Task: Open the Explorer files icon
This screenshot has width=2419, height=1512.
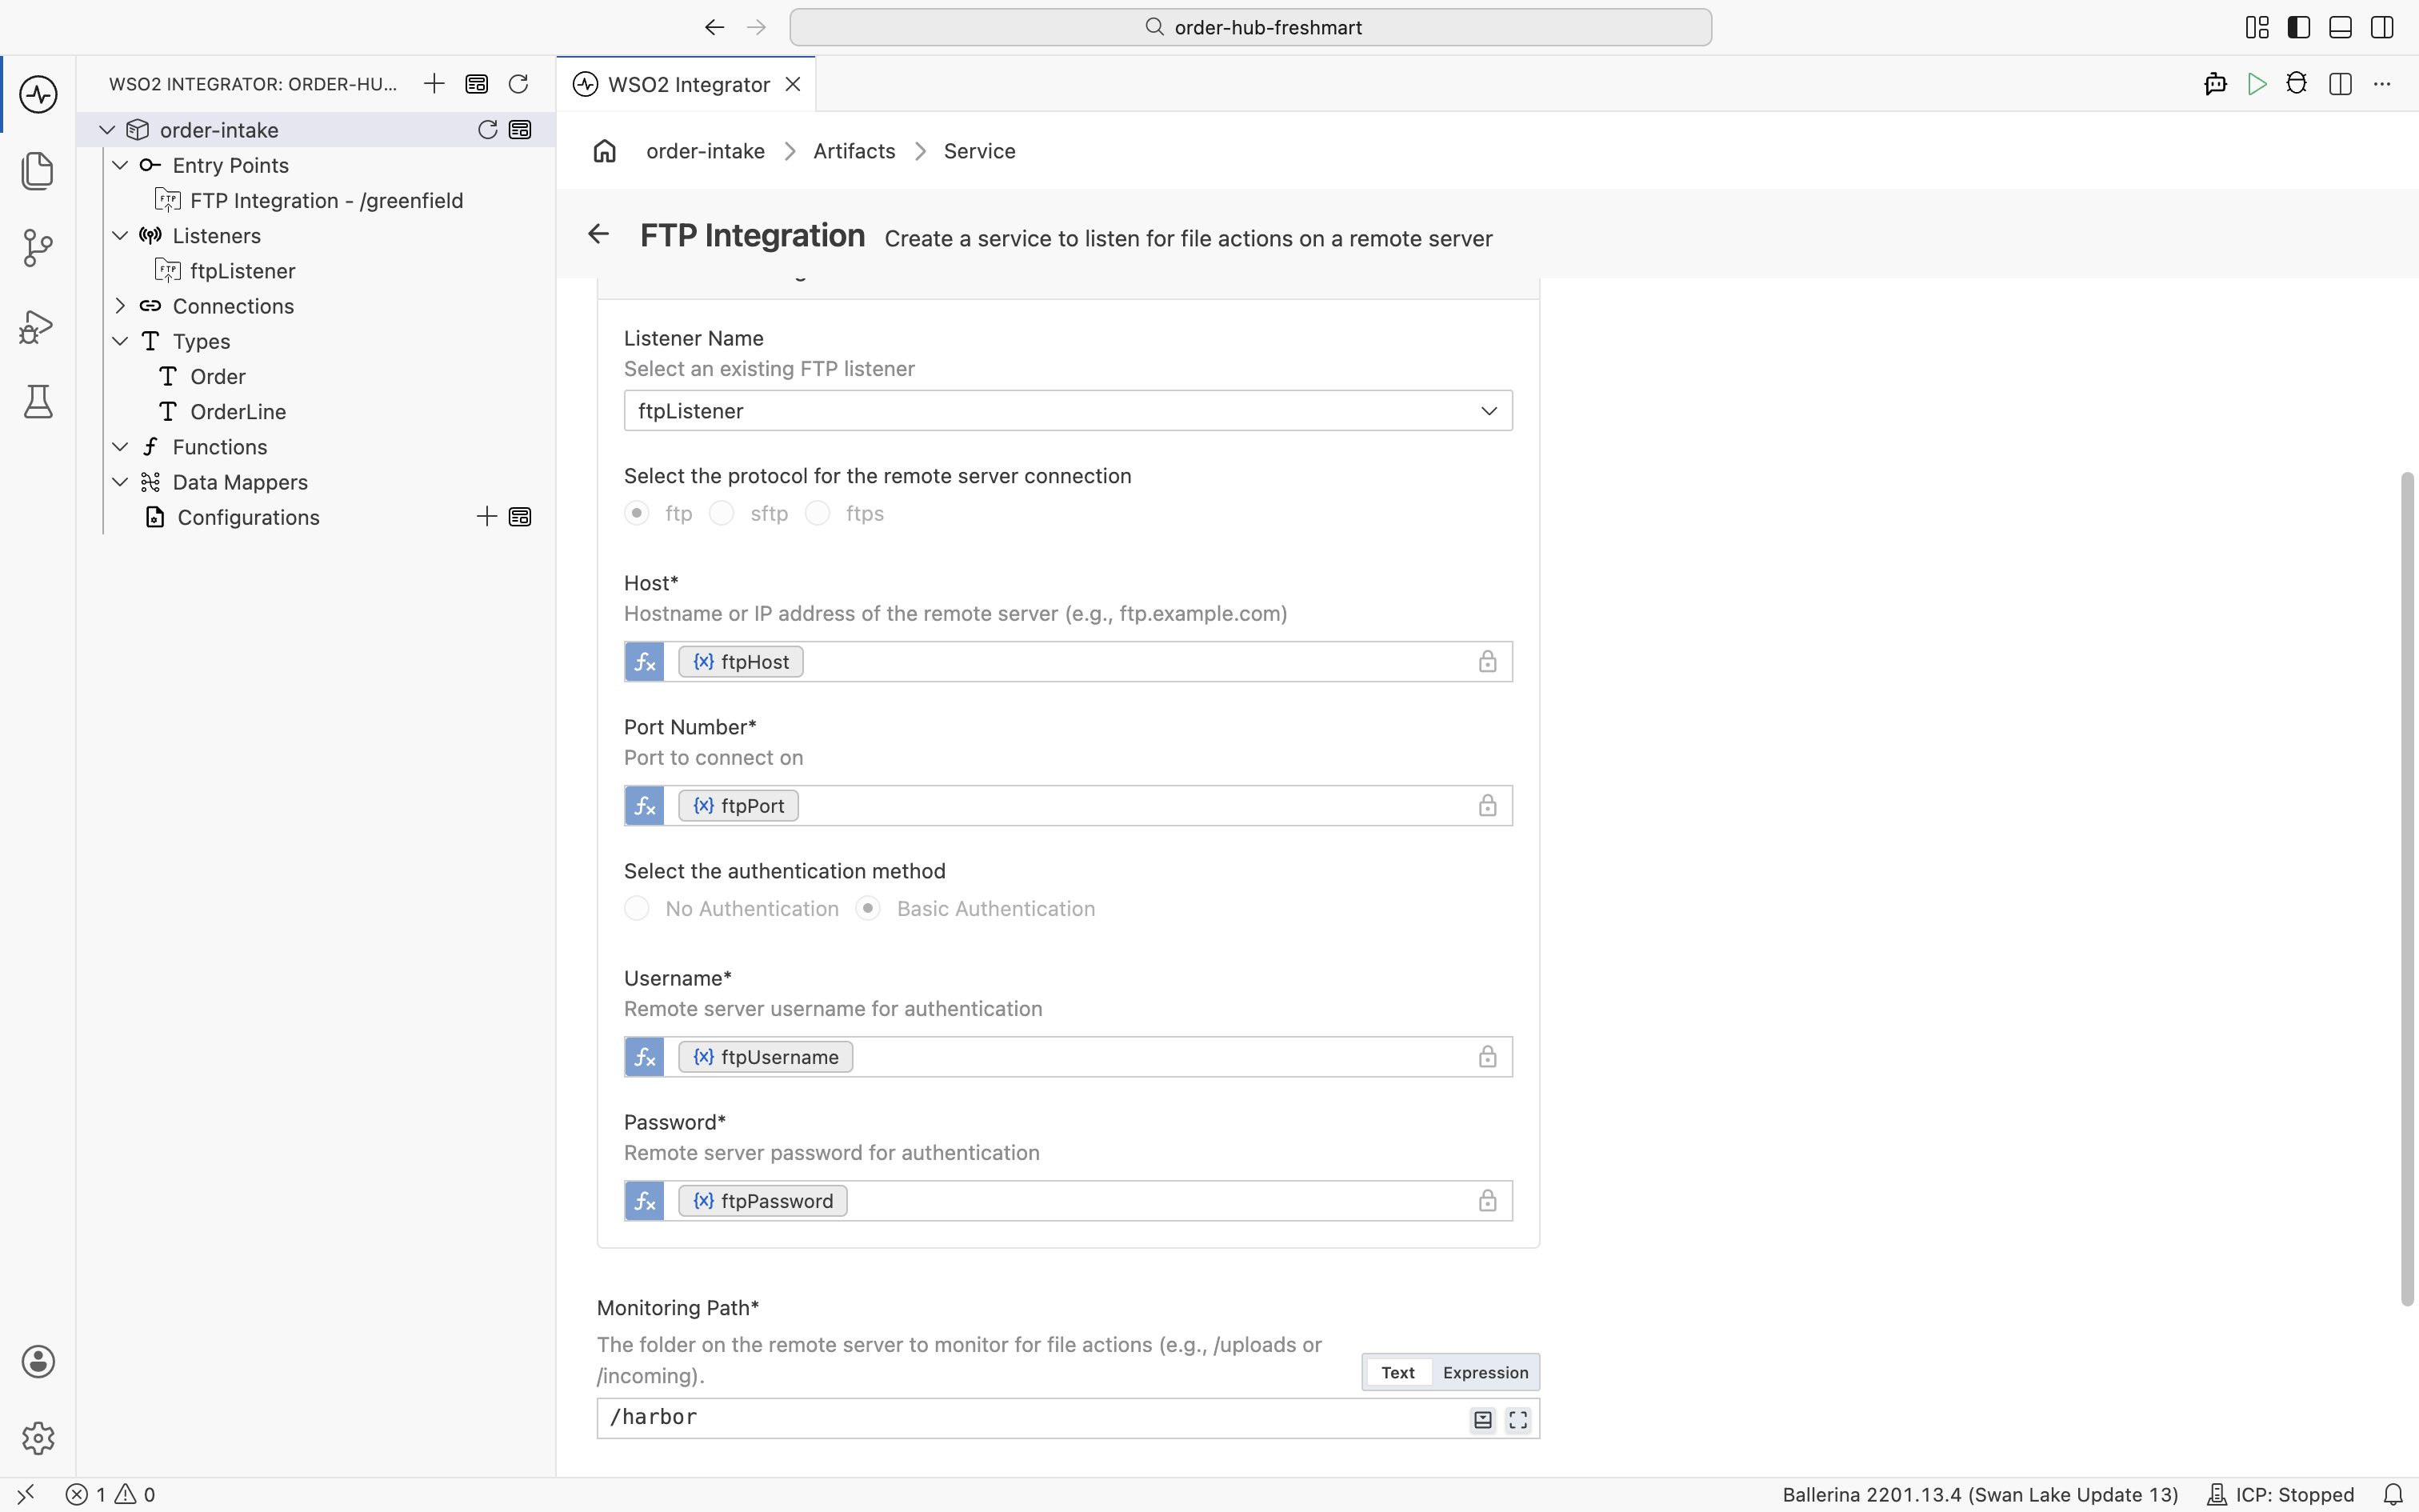Action: tap(38, 170)
